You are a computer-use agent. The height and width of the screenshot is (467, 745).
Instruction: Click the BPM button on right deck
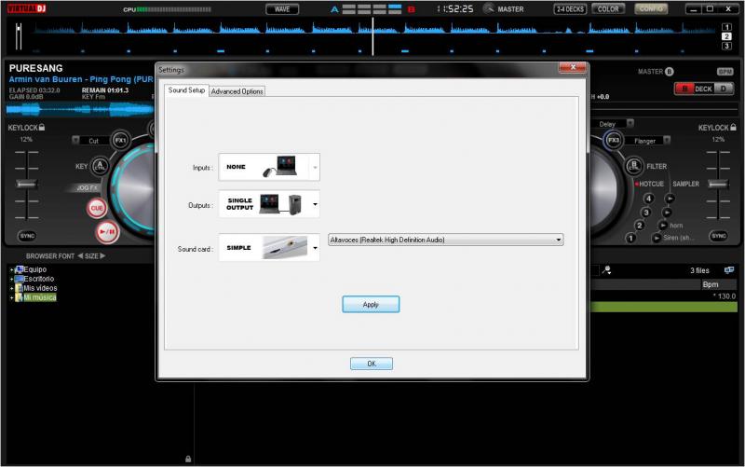pos(725,72)
